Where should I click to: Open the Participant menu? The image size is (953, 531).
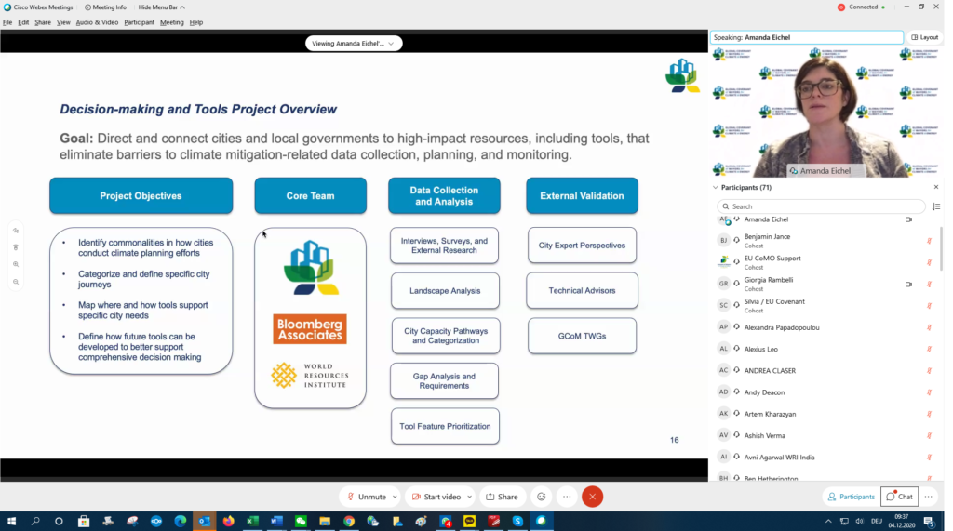coord(139,22)
